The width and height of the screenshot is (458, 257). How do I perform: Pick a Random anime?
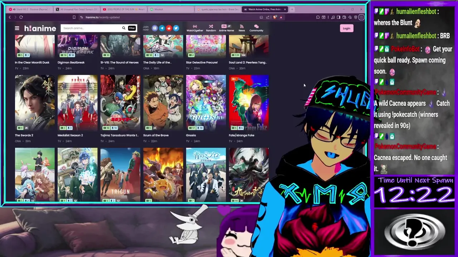[211, 28]
